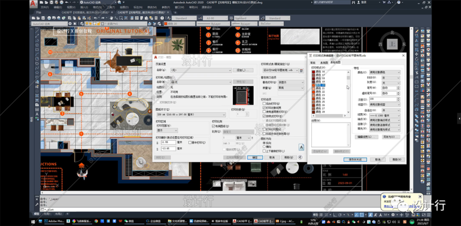The width and height of the screenshot is (461, 226).
Task: Open the Layer Properties Manager icon
Action: (x=82, y=23)
